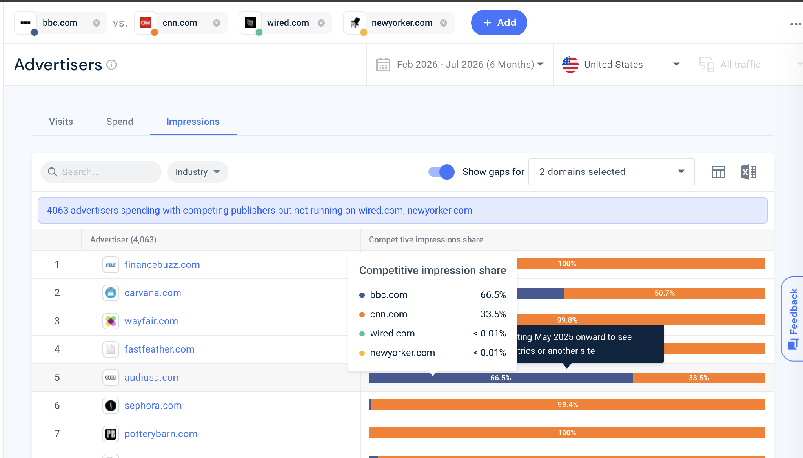
Task: Switch to the Visits tab
Action: click(x=61, y=122)
